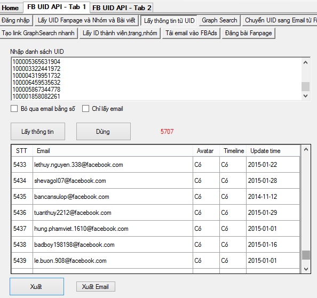317x298 pixels.
Task: Click Timeline cell in row 5436
Action: 233,213
